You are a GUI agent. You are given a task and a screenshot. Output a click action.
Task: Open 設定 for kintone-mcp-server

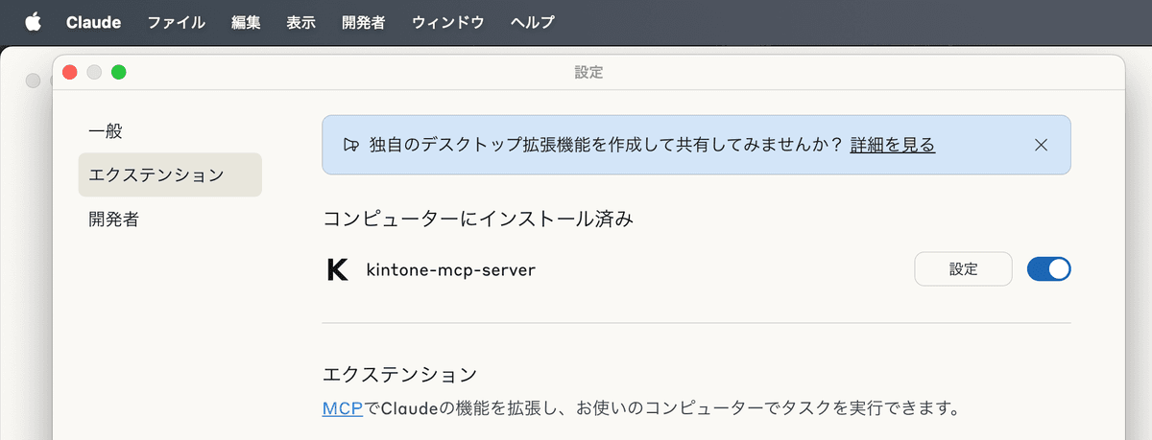coord(964,269)
